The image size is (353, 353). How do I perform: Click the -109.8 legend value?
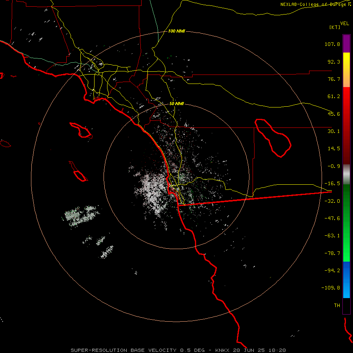tap(331, 288)
